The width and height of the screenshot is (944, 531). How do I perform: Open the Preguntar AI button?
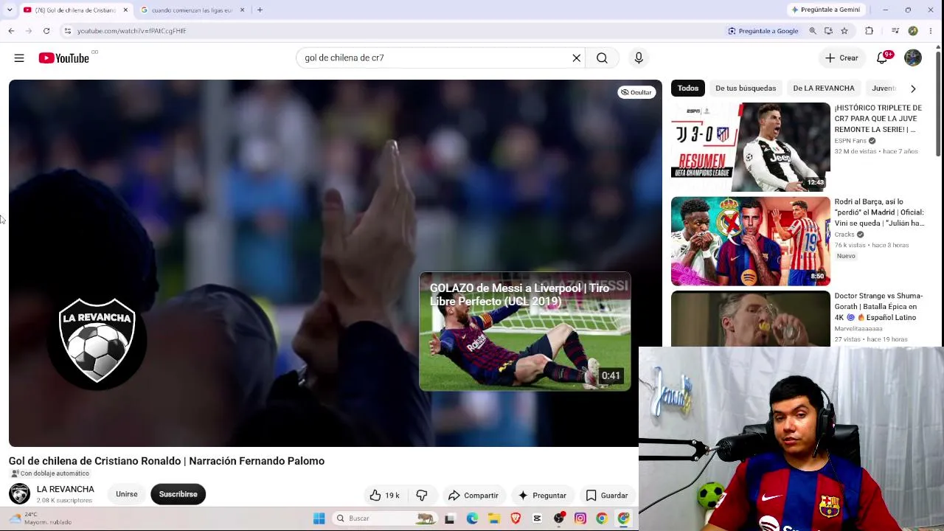(x=543, y=495)
